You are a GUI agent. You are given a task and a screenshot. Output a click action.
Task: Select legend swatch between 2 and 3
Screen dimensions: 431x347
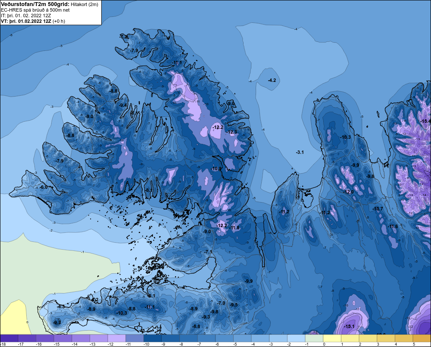(368, 338)
